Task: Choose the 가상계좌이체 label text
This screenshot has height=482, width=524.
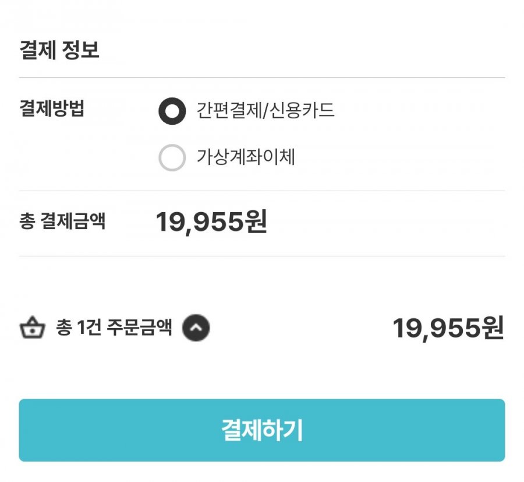Action: click(246, 157)
